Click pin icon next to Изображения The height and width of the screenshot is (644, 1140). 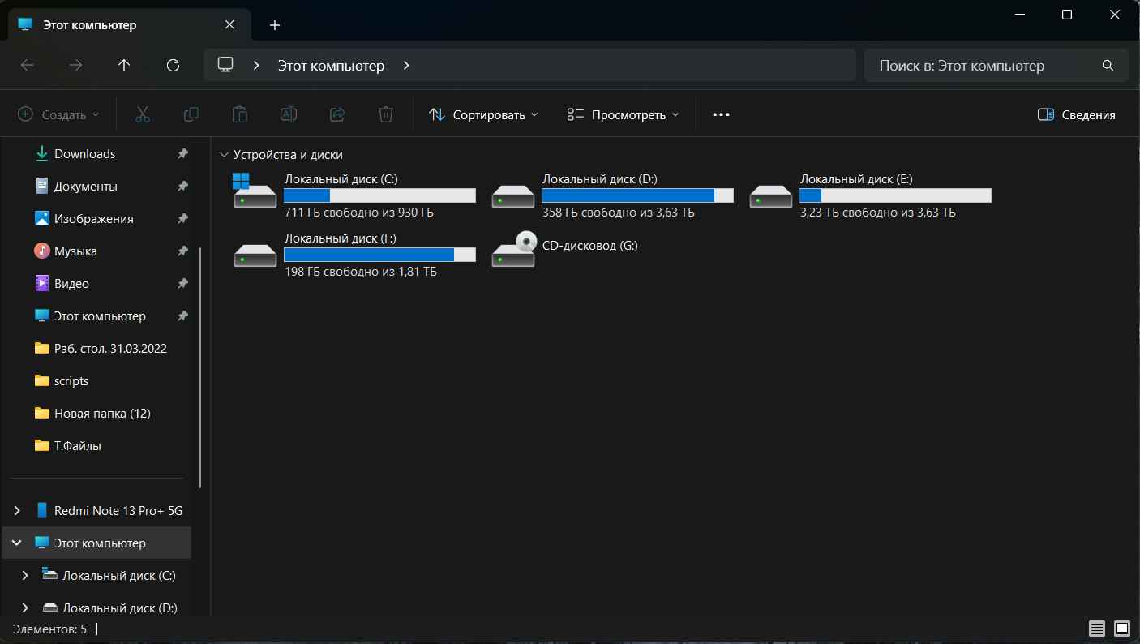click(182, 218)
